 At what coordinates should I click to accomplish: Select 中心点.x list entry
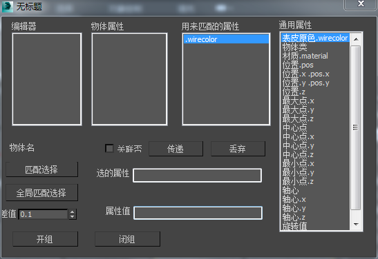315,136
